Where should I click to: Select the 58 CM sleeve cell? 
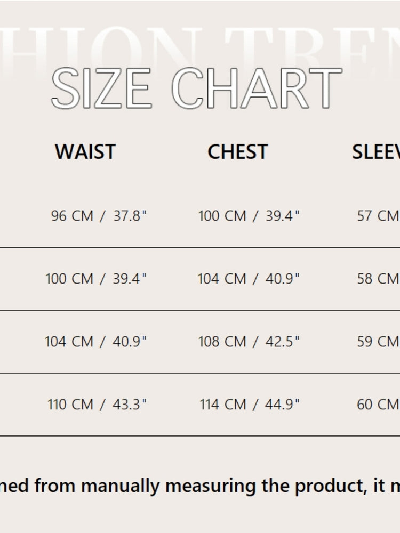click(x=378, y=279)
